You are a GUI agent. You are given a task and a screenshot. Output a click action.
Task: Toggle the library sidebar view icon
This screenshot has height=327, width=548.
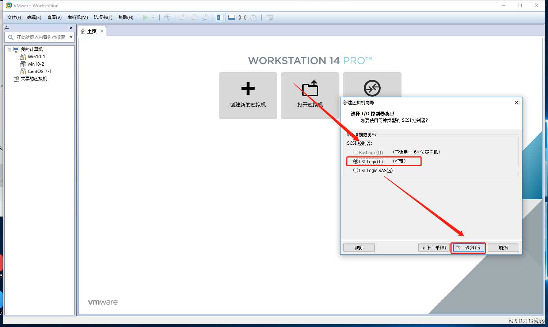pyautogui.click(x=221, y=17)
